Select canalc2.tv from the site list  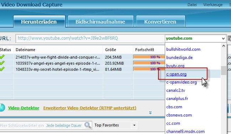(176, 90)
